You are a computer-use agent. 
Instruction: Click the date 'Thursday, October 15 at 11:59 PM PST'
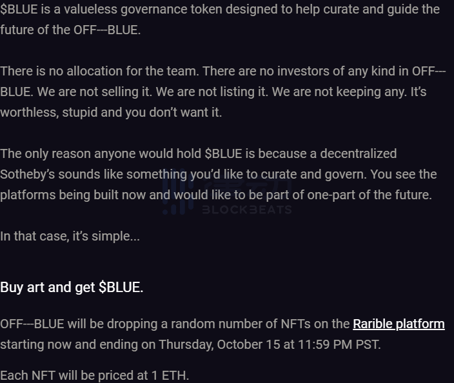pyautogui.click(x=269, y=344)
